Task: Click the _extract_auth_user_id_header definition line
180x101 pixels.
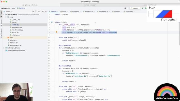Action: click(78, 68)
